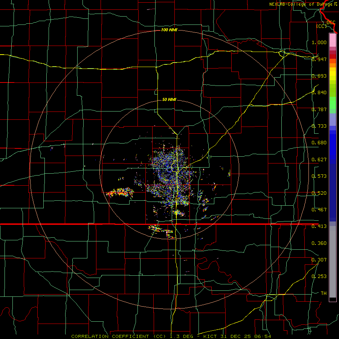Click the 0.253 legend value

(x=319, y=276)
